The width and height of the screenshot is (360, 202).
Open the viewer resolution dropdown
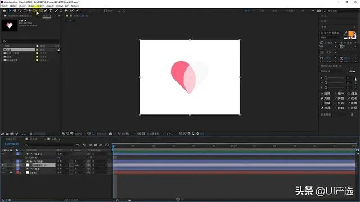(x=129, y=134)
